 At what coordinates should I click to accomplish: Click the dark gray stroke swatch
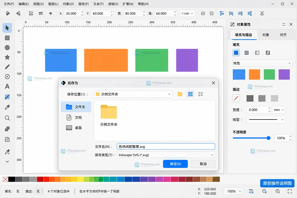point(250,98)
